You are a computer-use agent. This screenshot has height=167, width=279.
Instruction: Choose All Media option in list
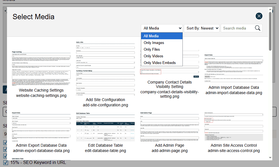(x=162, y=36)
